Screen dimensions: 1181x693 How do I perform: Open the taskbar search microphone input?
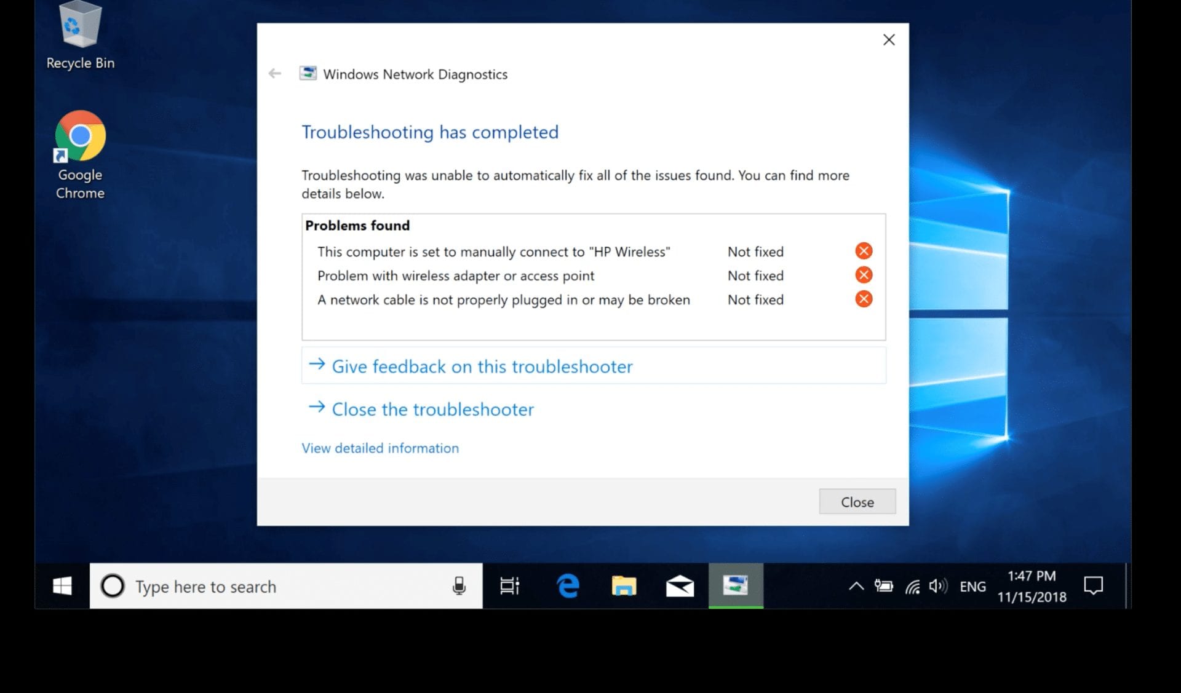coord(458,586)
